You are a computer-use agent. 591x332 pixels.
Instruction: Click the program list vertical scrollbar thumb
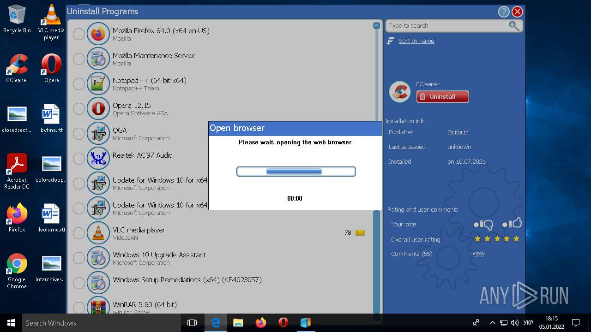coord(376,262)
